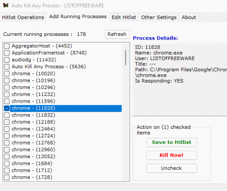Click 'Name: chrome.exe' detail line

[159, 53]
